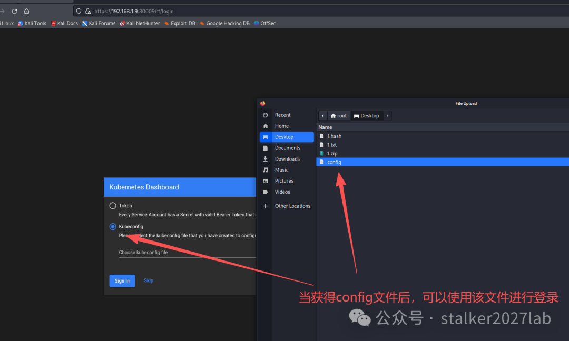
Task: Go to browser home page
Action: click(x=26, y=11)
